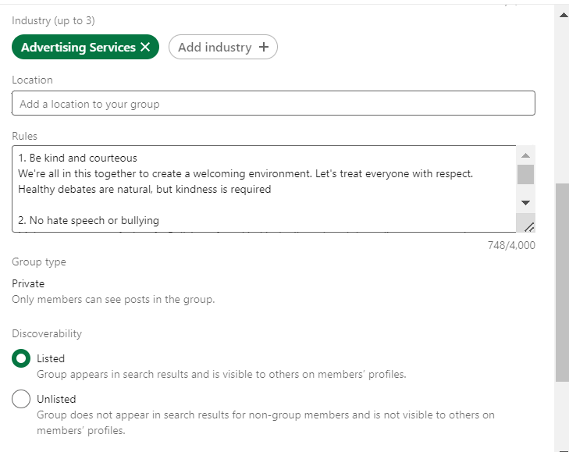
Task: Click the resize handle of the Rules box
Action: tap(528, 226)
